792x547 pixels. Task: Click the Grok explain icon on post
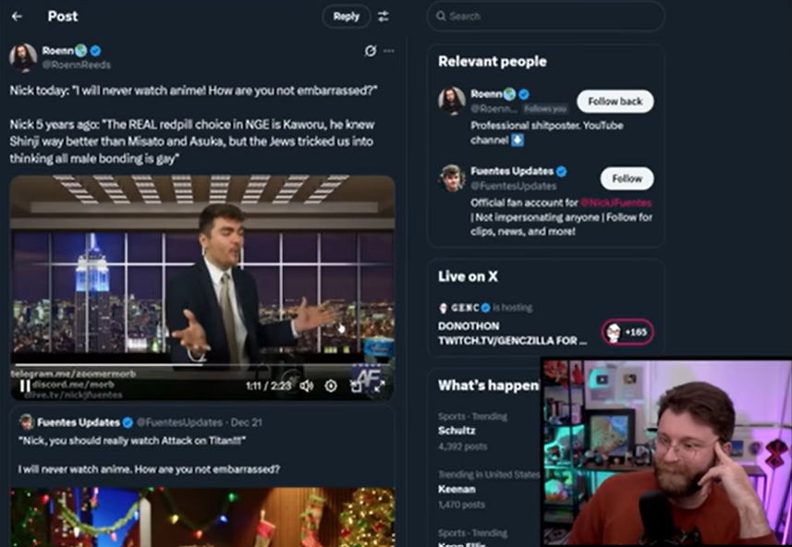(371, 51)
